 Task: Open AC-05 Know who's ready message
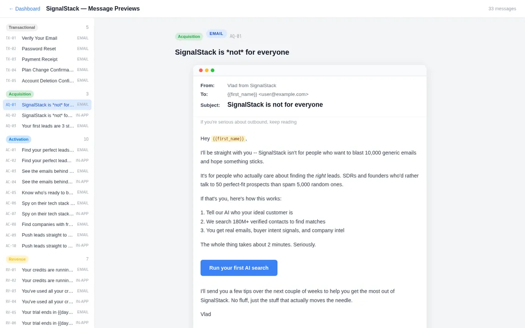(47, 193)
